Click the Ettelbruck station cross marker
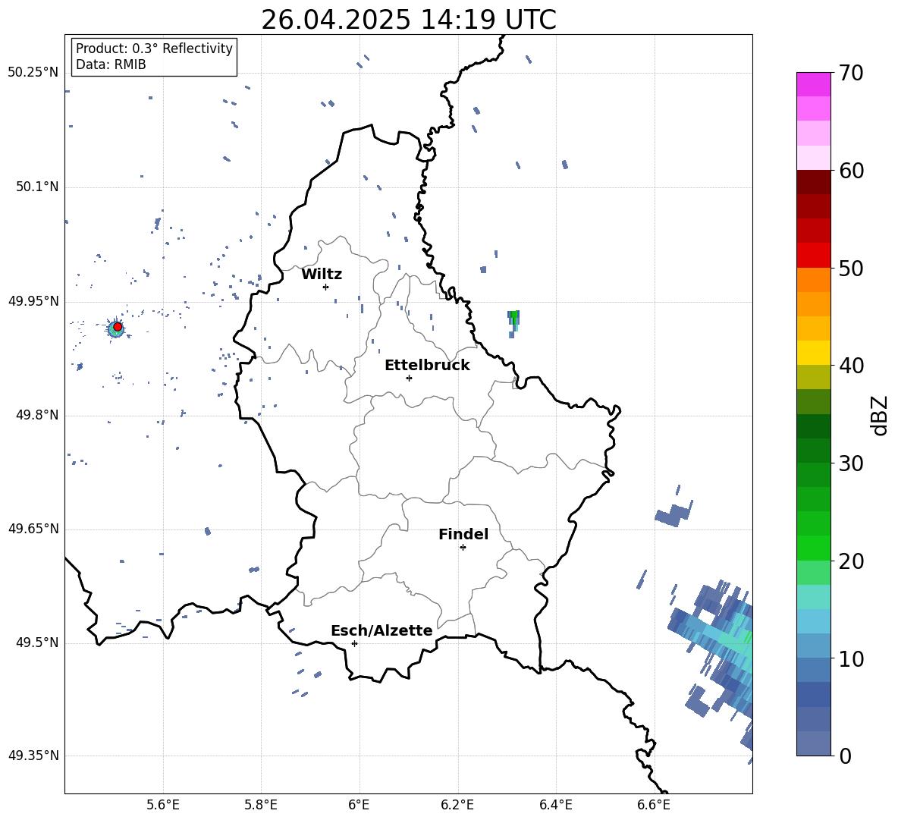898x820 pixels. point(409,378)
